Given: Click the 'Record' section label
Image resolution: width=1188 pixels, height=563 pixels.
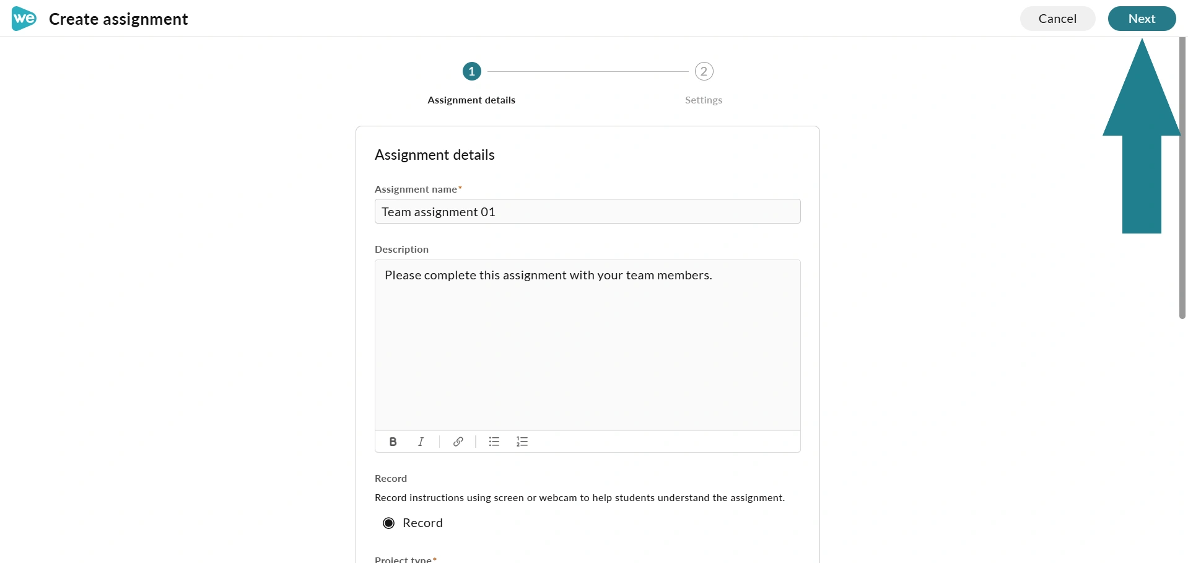Looking at the screenshot, I should pyautogui.click(x=391, y=479).
